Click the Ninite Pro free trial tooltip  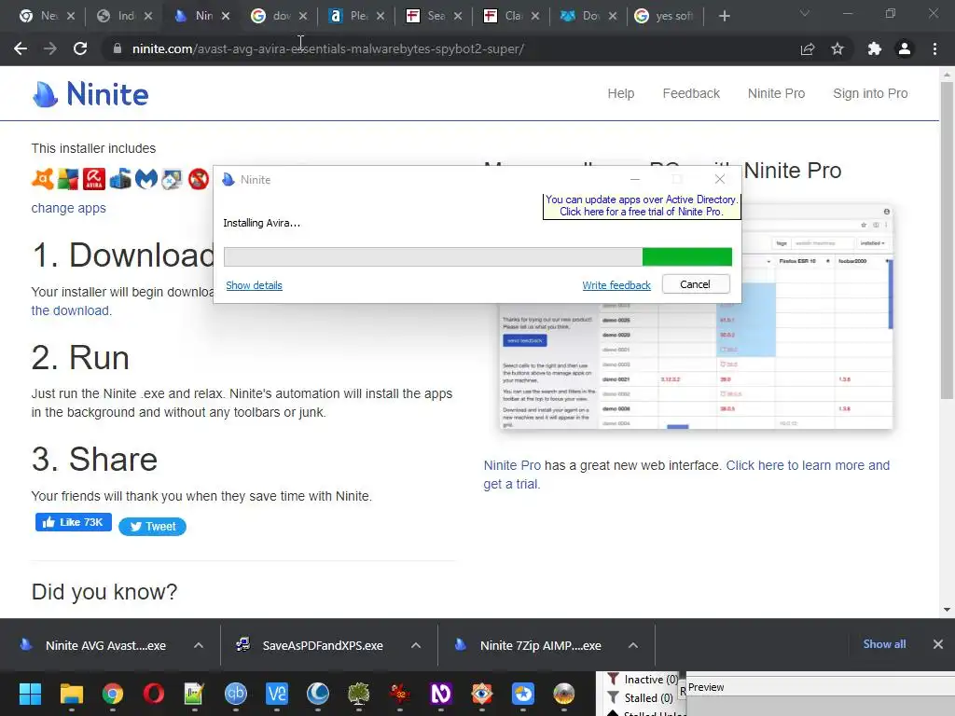tap(642, 206)
